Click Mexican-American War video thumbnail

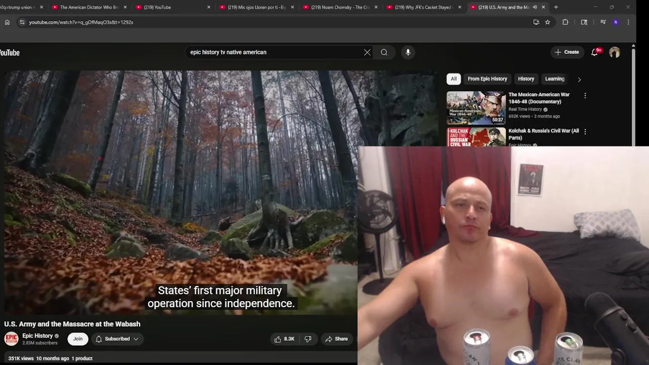click(476, 108)
